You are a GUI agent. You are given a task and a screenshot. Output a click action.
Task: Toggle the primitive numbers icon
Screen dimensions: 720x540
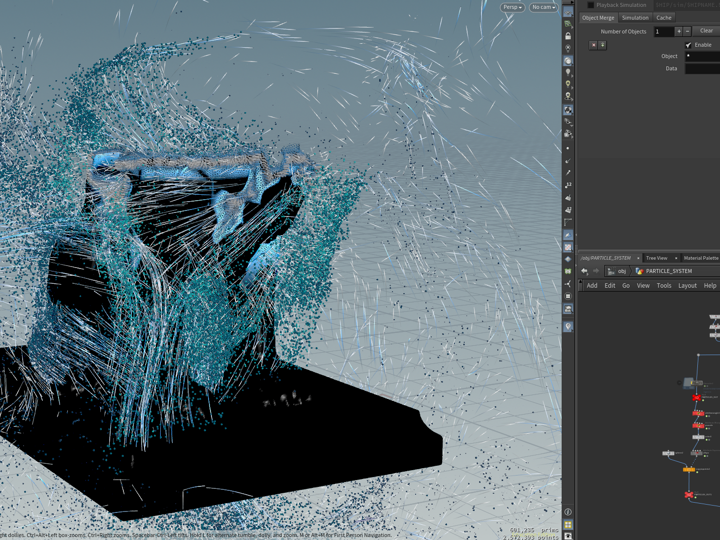point(568,210)
